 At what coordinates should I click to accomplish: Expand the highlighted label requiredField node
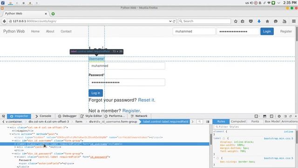click(x=15, y=144)
